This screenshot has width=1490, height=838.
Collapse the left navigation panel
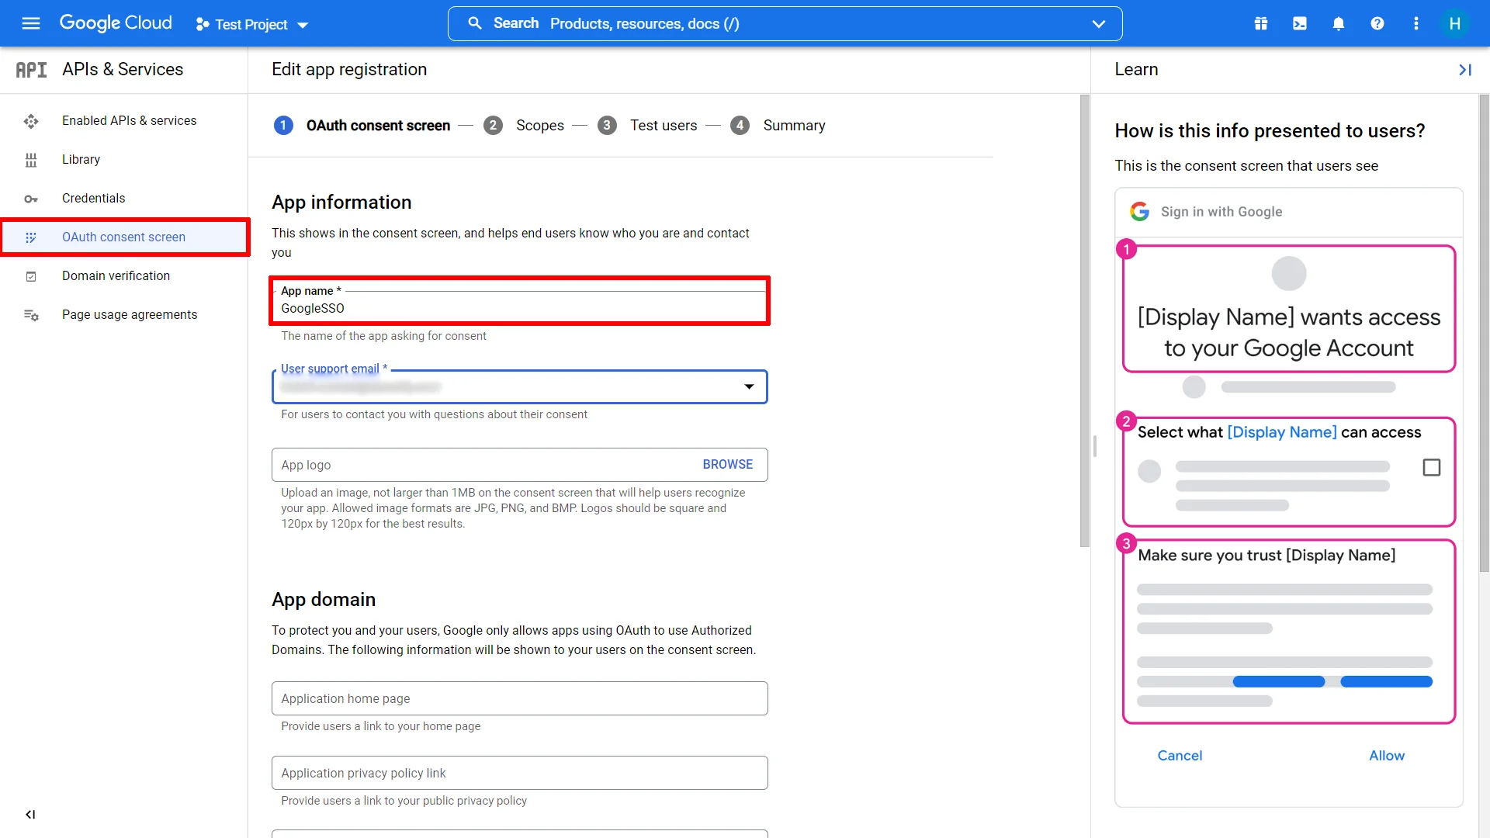[x=30, y=814]
